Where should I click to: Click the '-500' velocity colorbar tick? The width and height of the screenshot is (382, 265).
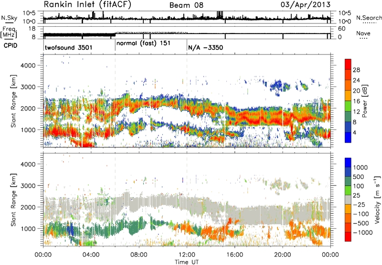click(x=361, y=223)
